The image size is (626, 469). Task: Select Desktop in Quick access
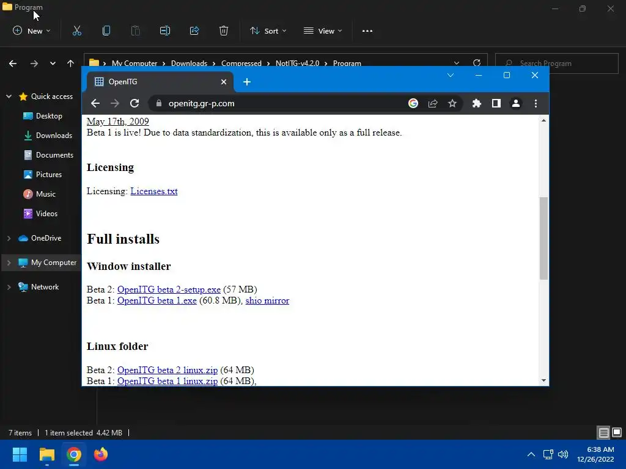pyautogui.click(x=43, y=115)
